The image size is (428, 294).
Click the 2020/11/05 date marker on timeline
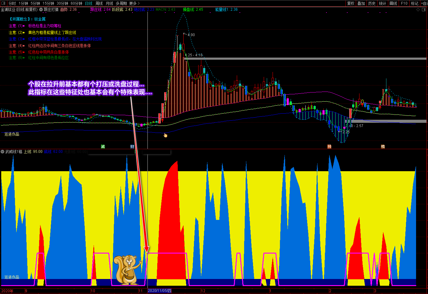click(159, 291)
